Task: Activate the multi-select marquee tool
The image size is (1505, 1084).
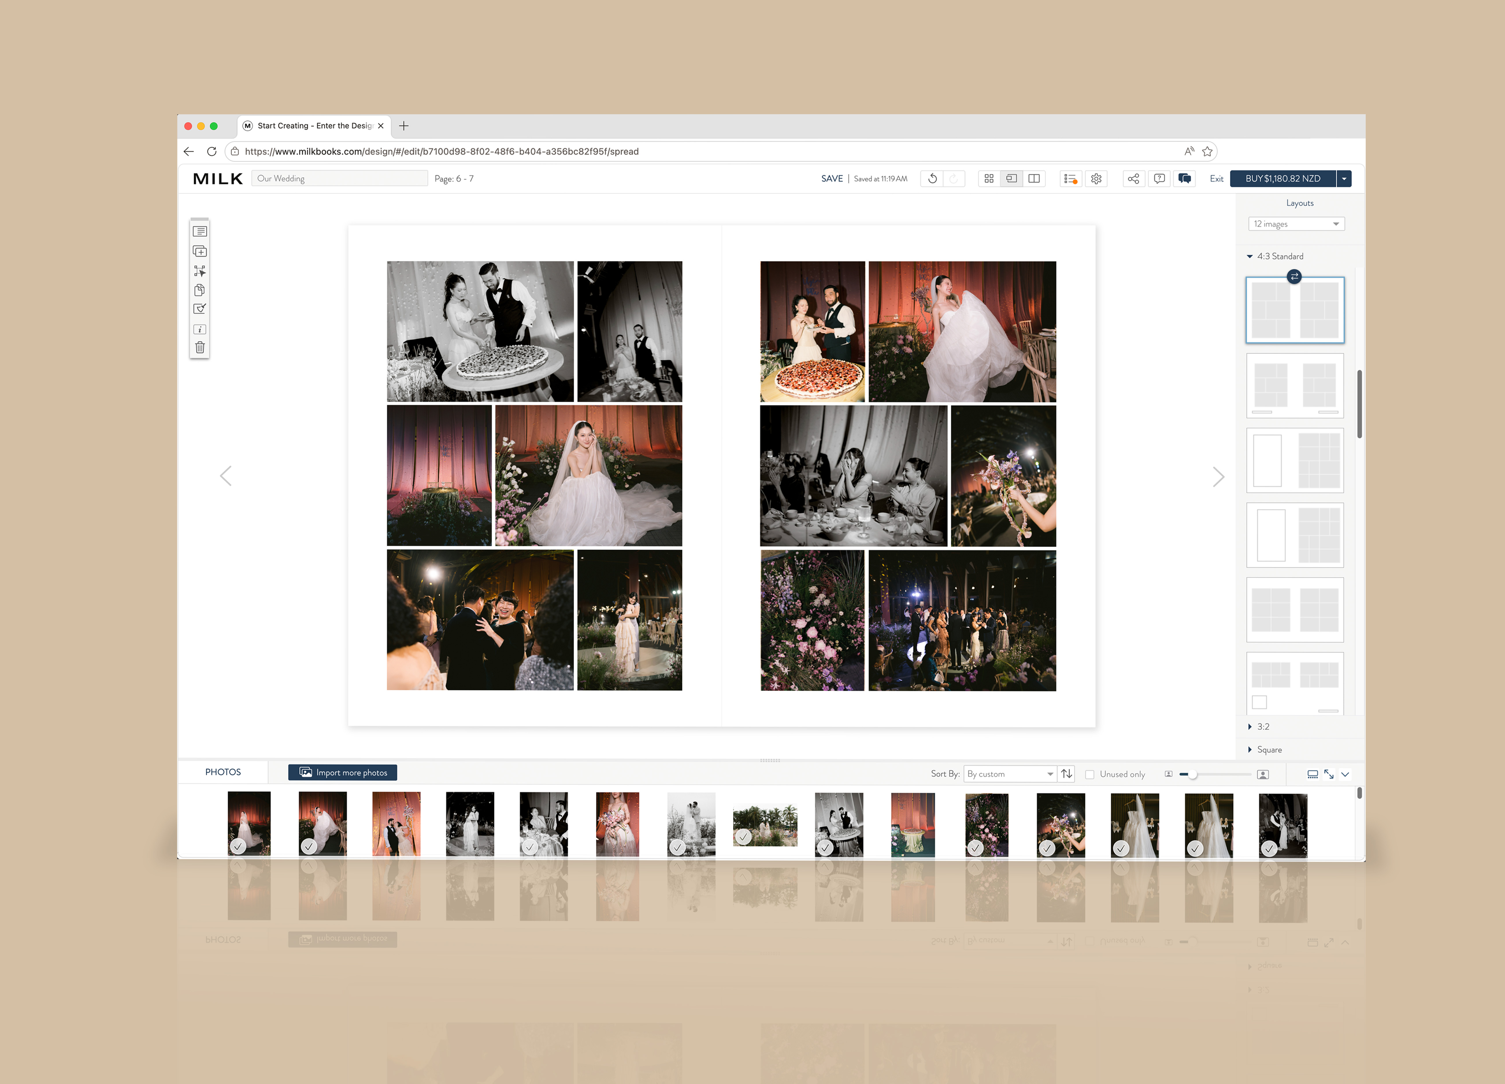Action: (200, 271)
